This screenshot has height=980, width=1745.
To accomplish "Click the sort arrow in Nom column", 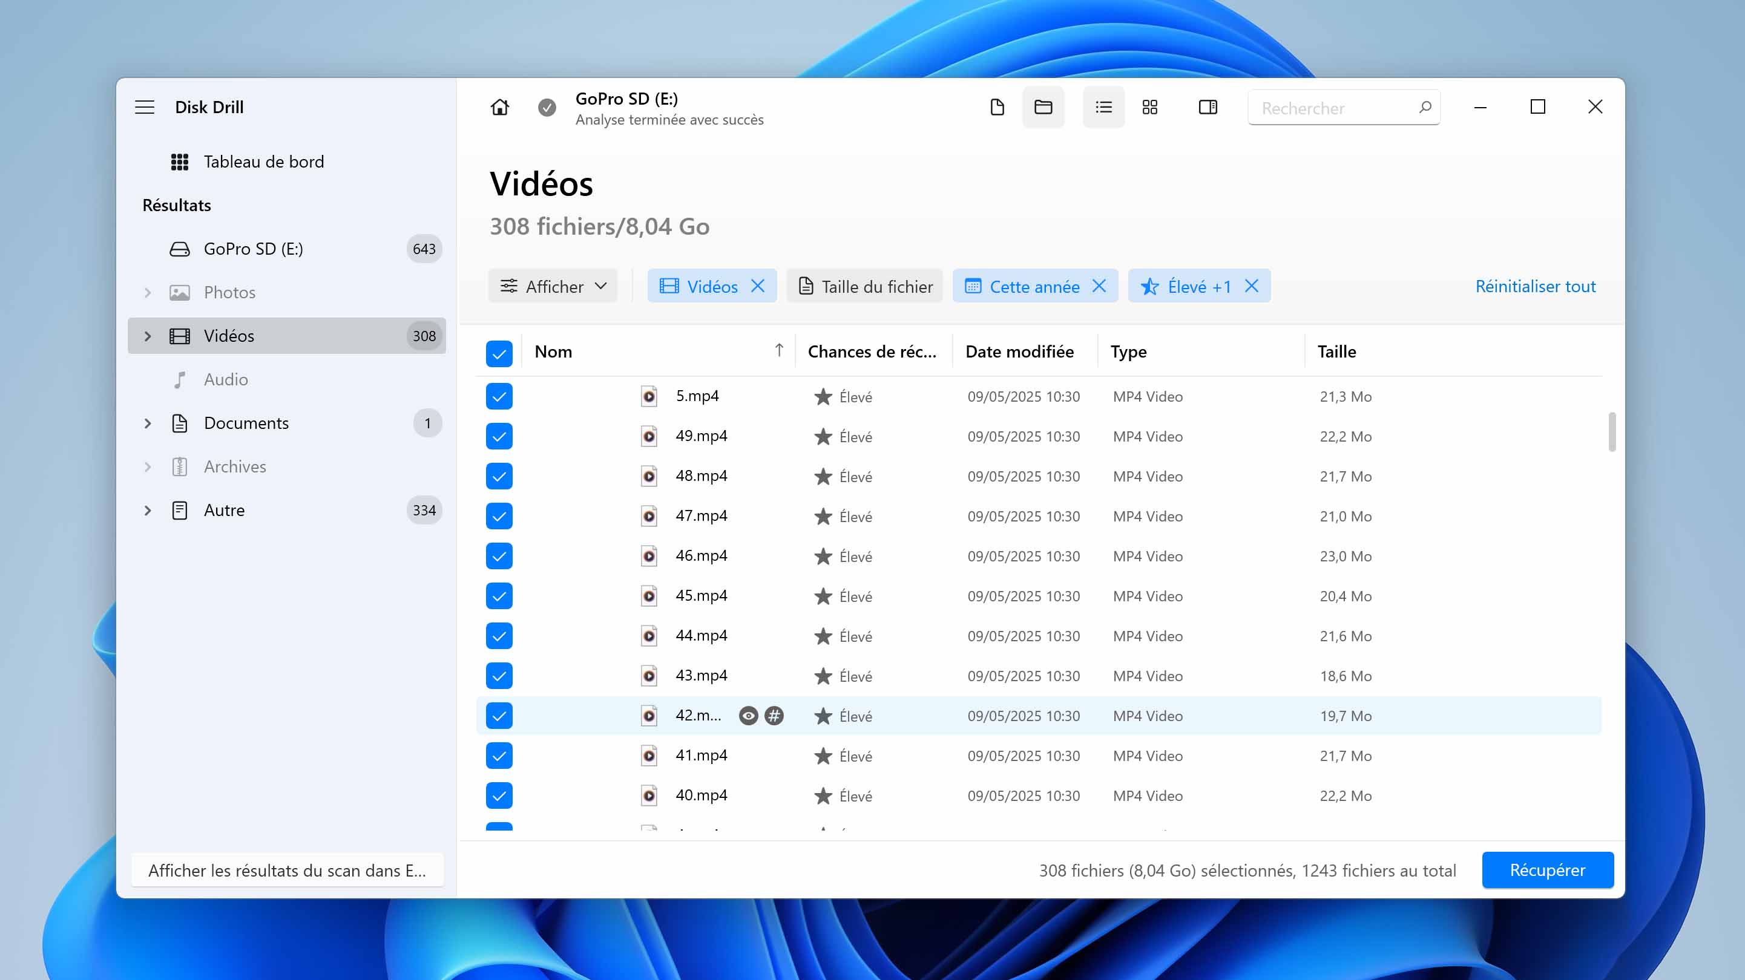I will 779,350.
